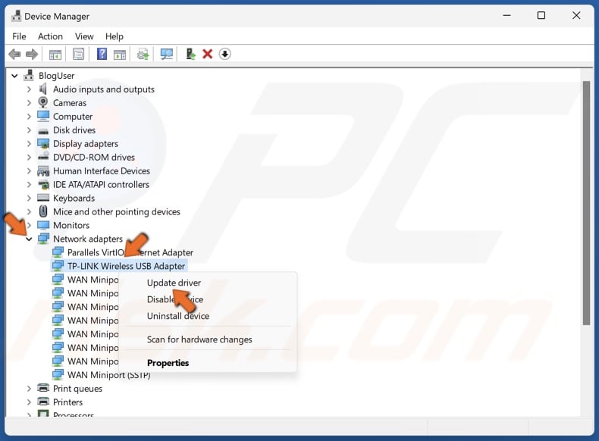Click the circled down-arrow toolbar icon
Viewport: 599px width, 441px height.
click(x=224, y=55)
